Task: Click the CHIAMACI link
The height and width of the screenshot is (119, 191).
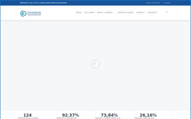Action: 167,3
